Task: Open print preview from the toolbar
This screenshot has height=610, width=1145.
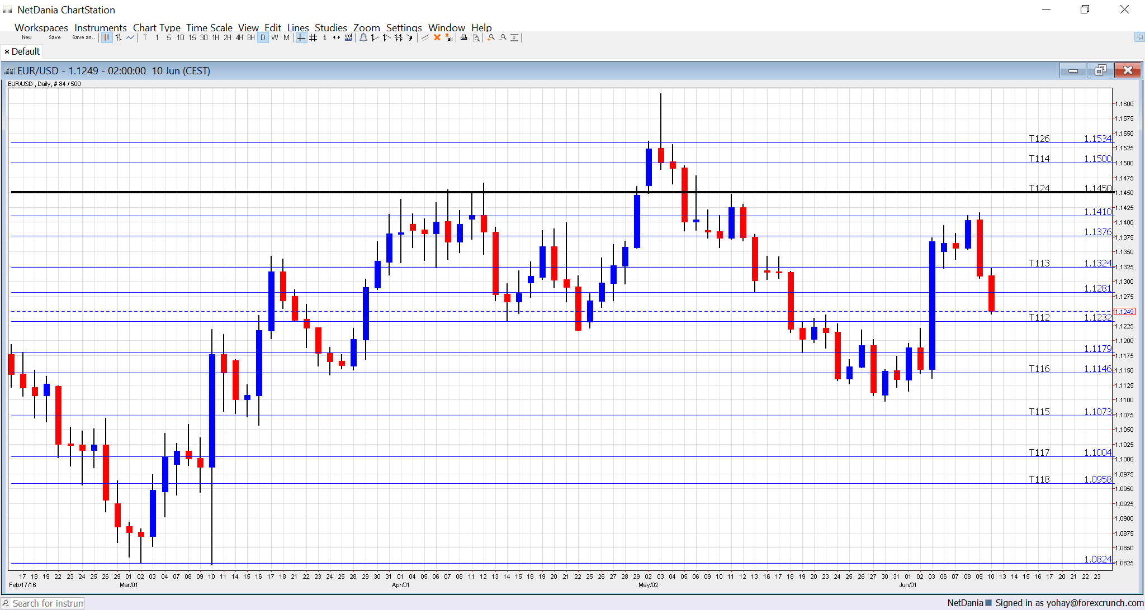Action: 476,37
